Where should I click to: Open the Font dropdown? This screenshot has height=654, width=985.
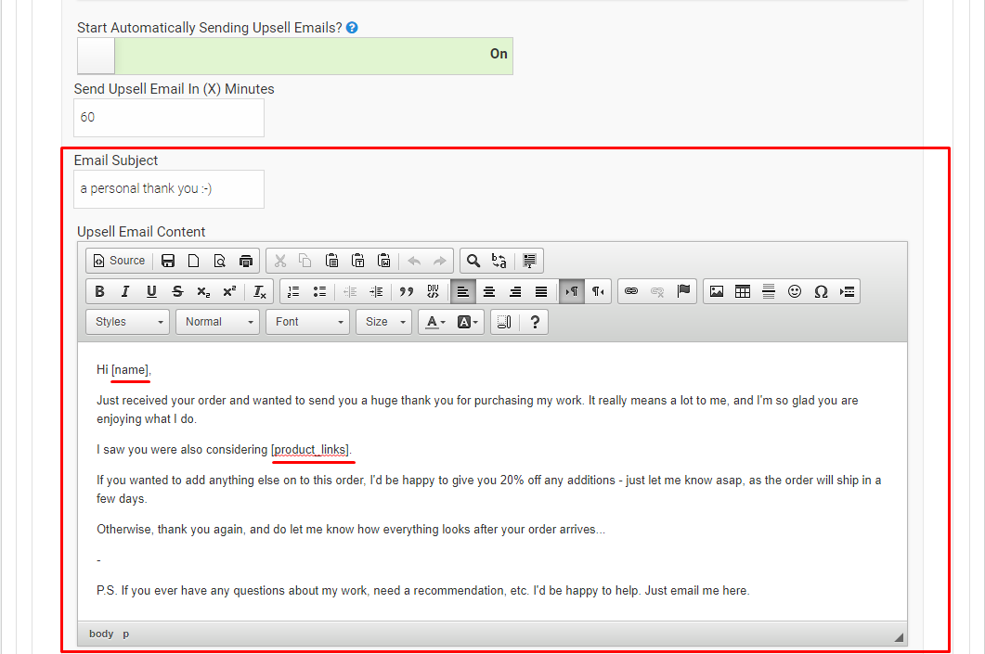pyautogui.click(x=308, y=322)
